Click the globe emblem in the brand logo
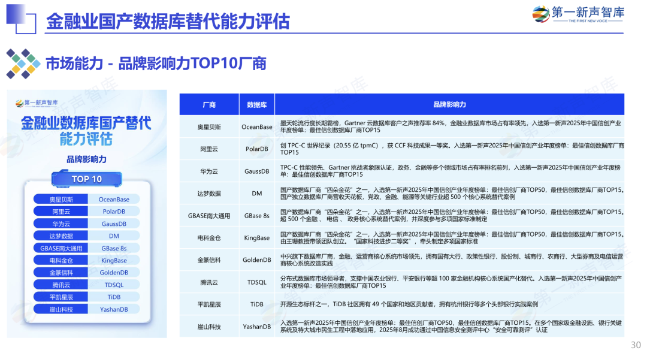 (542, 13)
